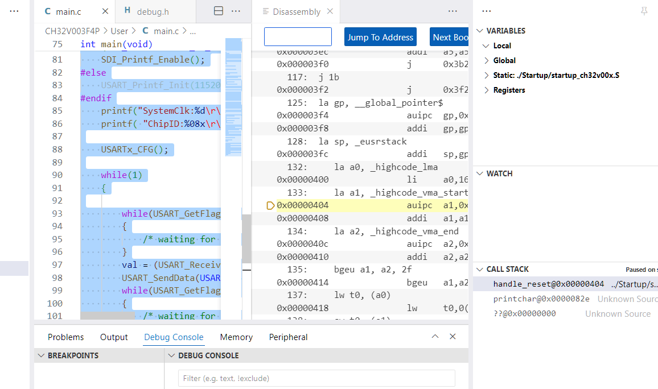Expand the Registers tree node
This screenshot has height=389, width=658.
click(x=487, y=90)
